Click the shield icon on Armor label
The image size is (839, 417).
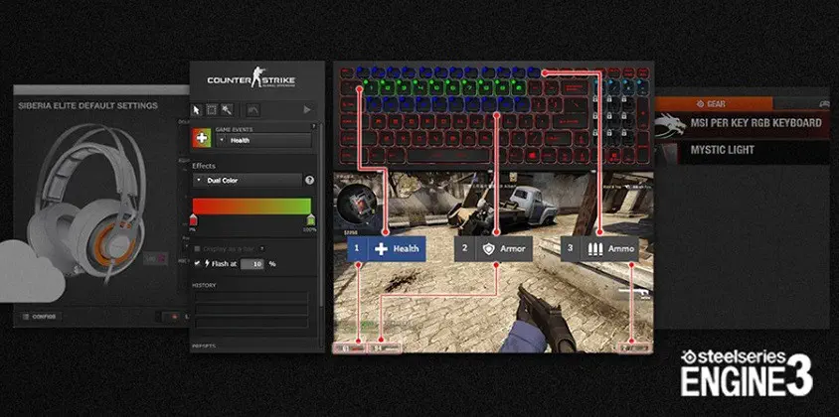488,248
